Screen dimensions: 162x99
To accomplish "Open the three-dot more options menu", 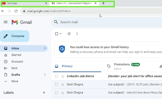I will (77, 34).
